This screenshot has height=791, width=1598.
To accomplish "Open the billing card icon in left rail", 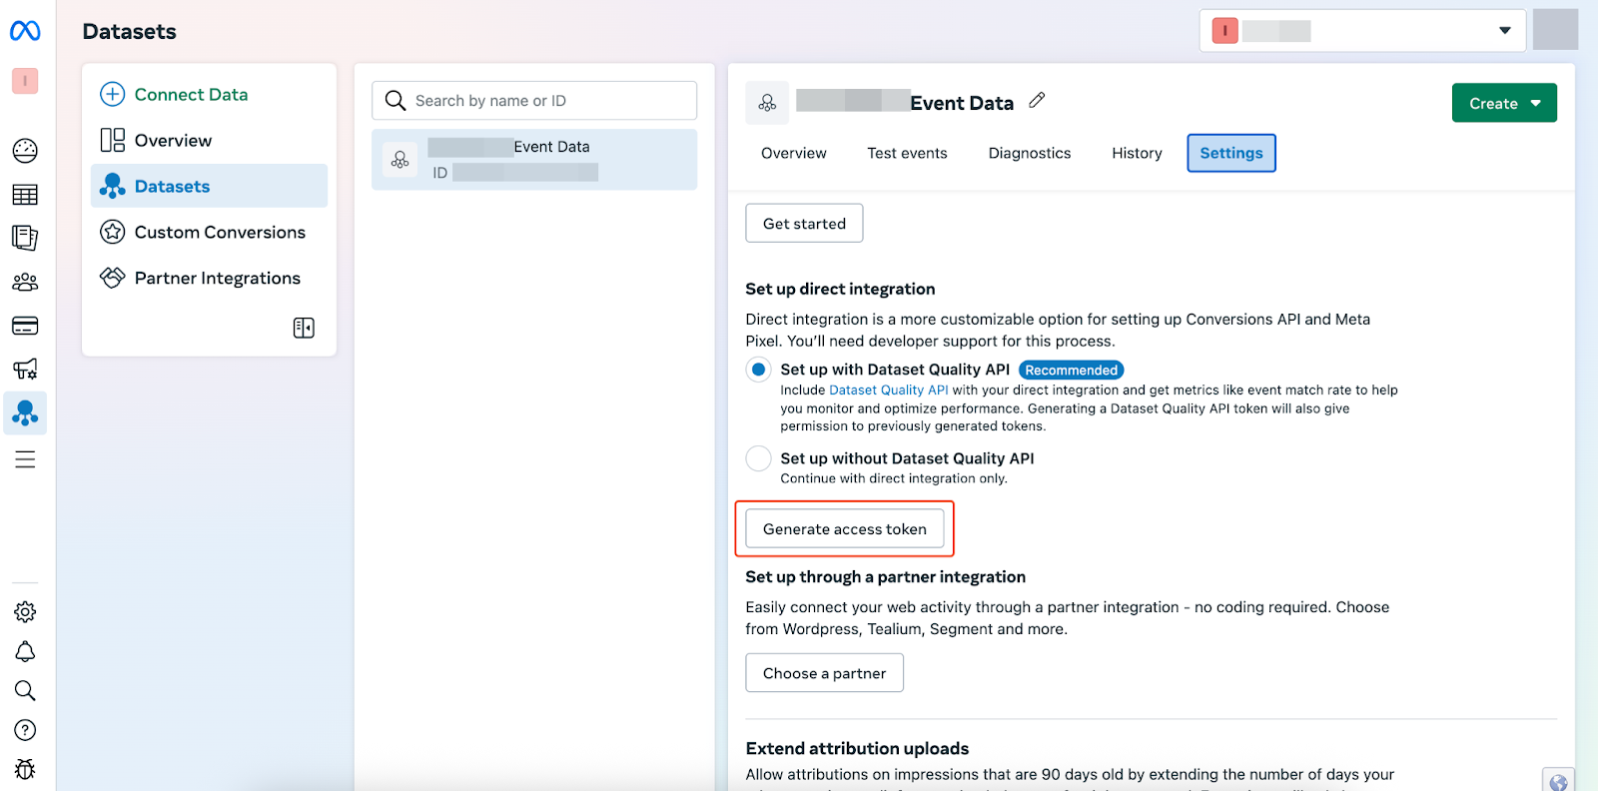I will click(x=25, y=326).
